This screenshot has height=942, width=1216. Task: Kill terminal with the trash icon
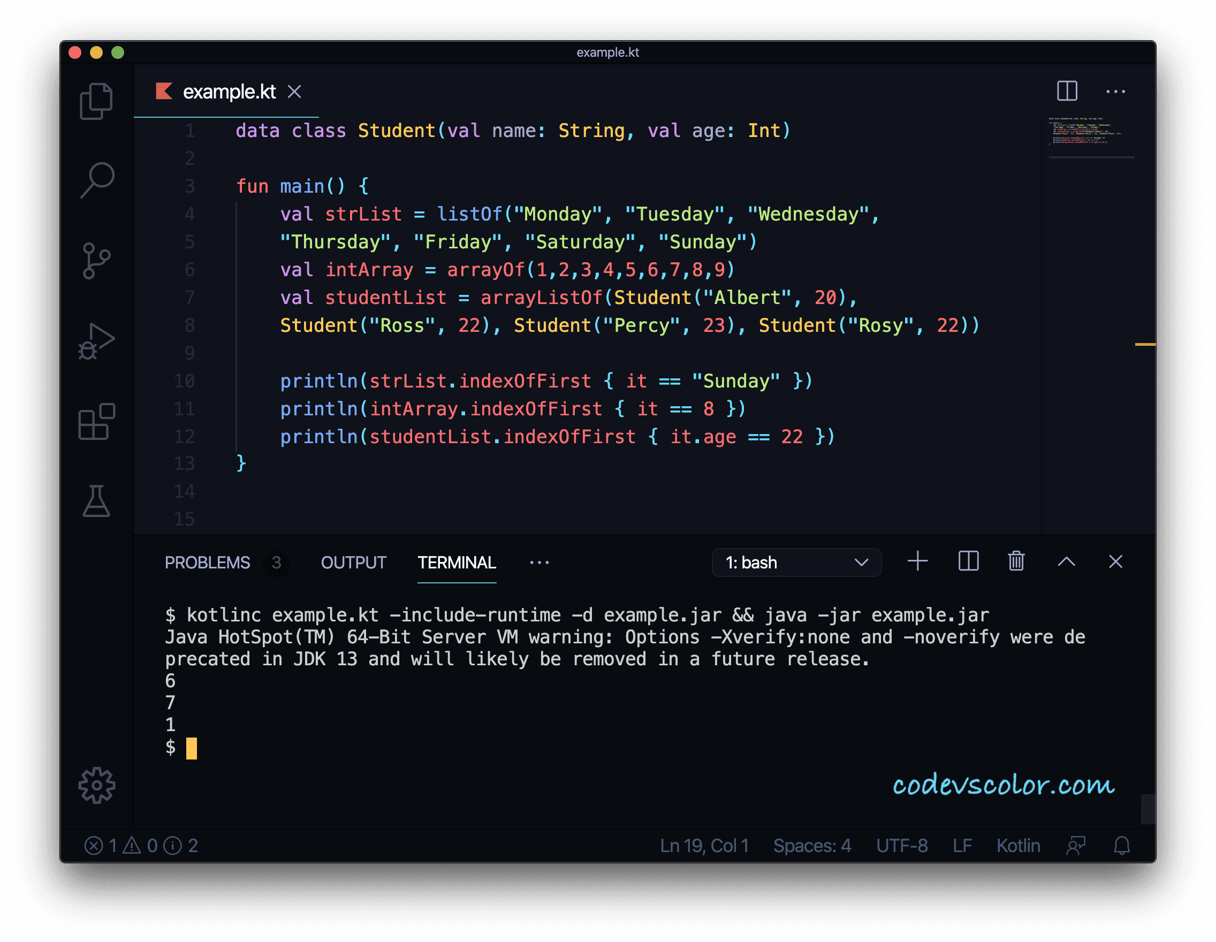tap(1016, 561)
